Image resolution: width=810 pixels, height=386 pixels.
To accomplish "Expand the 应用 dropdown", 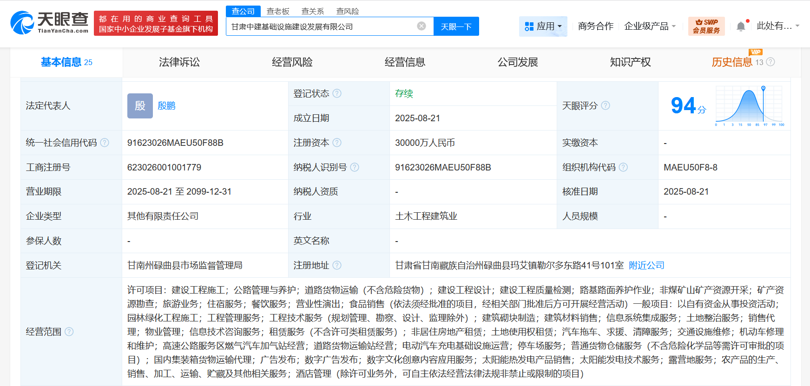I will 543,26.
